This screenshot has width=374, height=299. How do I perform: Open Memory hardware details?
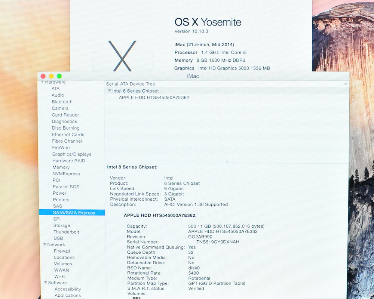click(x=61, y=167)
